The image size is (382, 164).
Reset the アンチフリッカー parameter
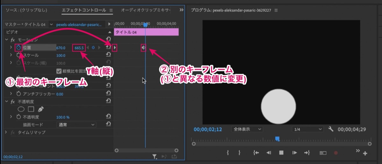click(x=108, y=94)
